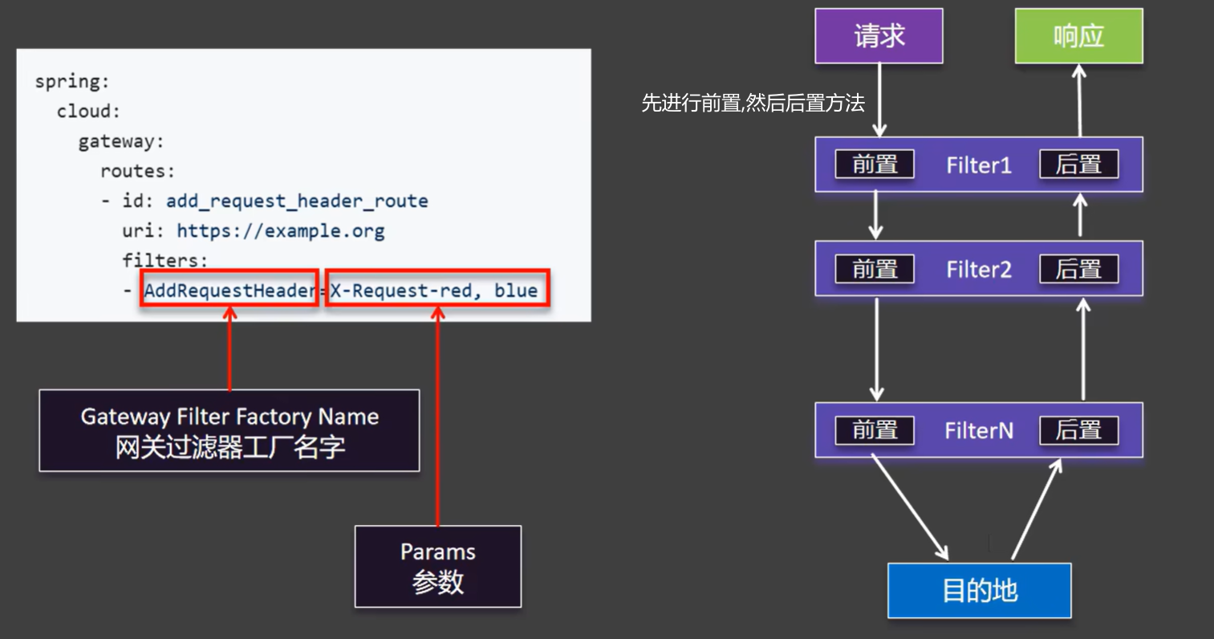Select the 后置 label in Filter2
This screenshot has height=639, width=1214.
[1078, 269]
